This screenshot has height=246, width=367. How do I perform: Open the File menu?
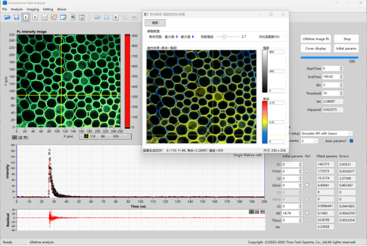tap(5, 9)
